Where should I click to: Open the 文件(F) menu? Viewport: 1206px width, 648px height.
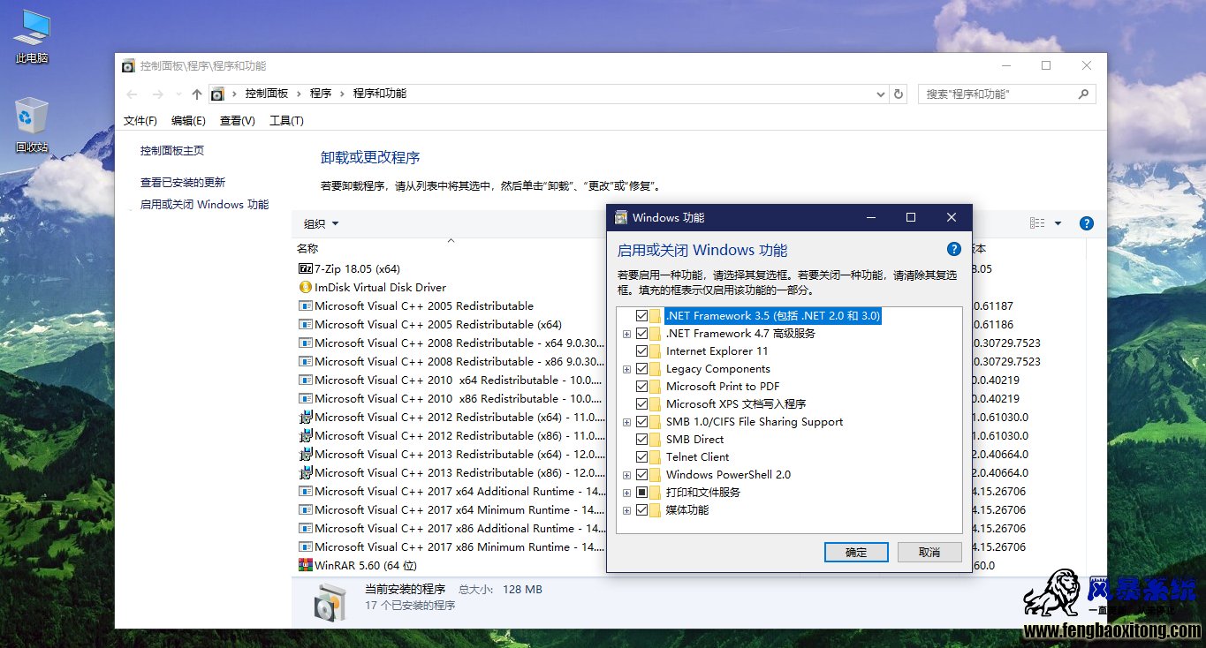140,121
